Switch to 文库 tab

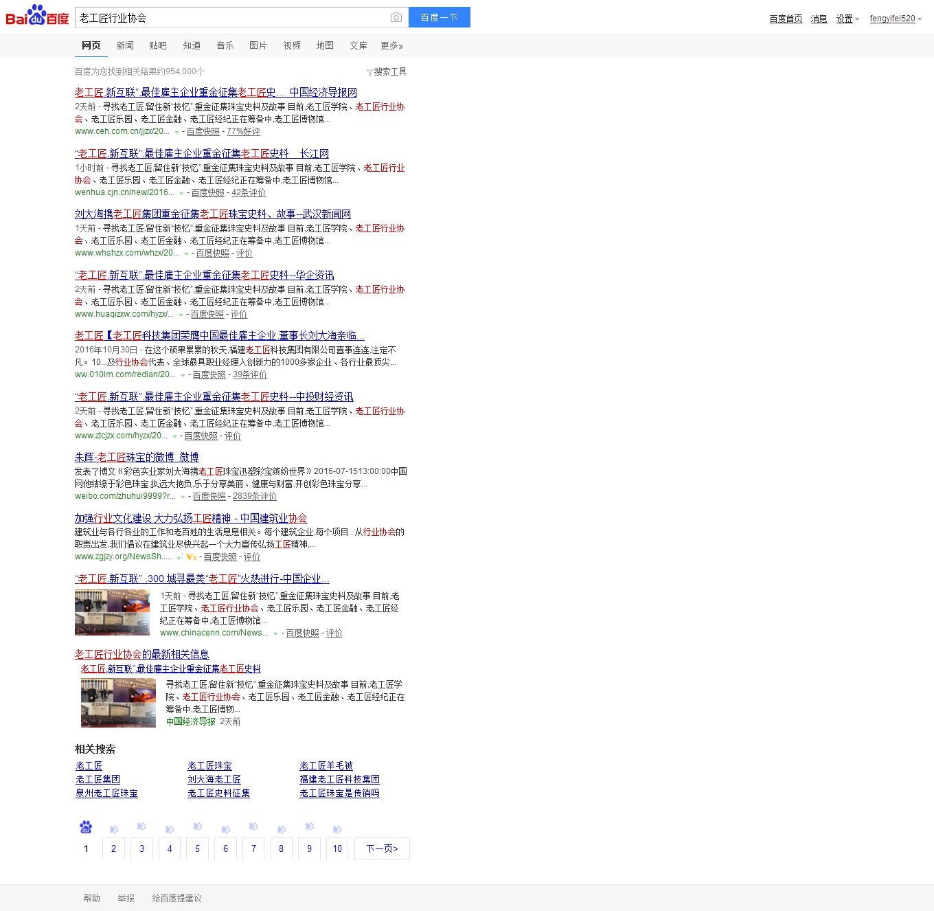(x=358, y=45)
